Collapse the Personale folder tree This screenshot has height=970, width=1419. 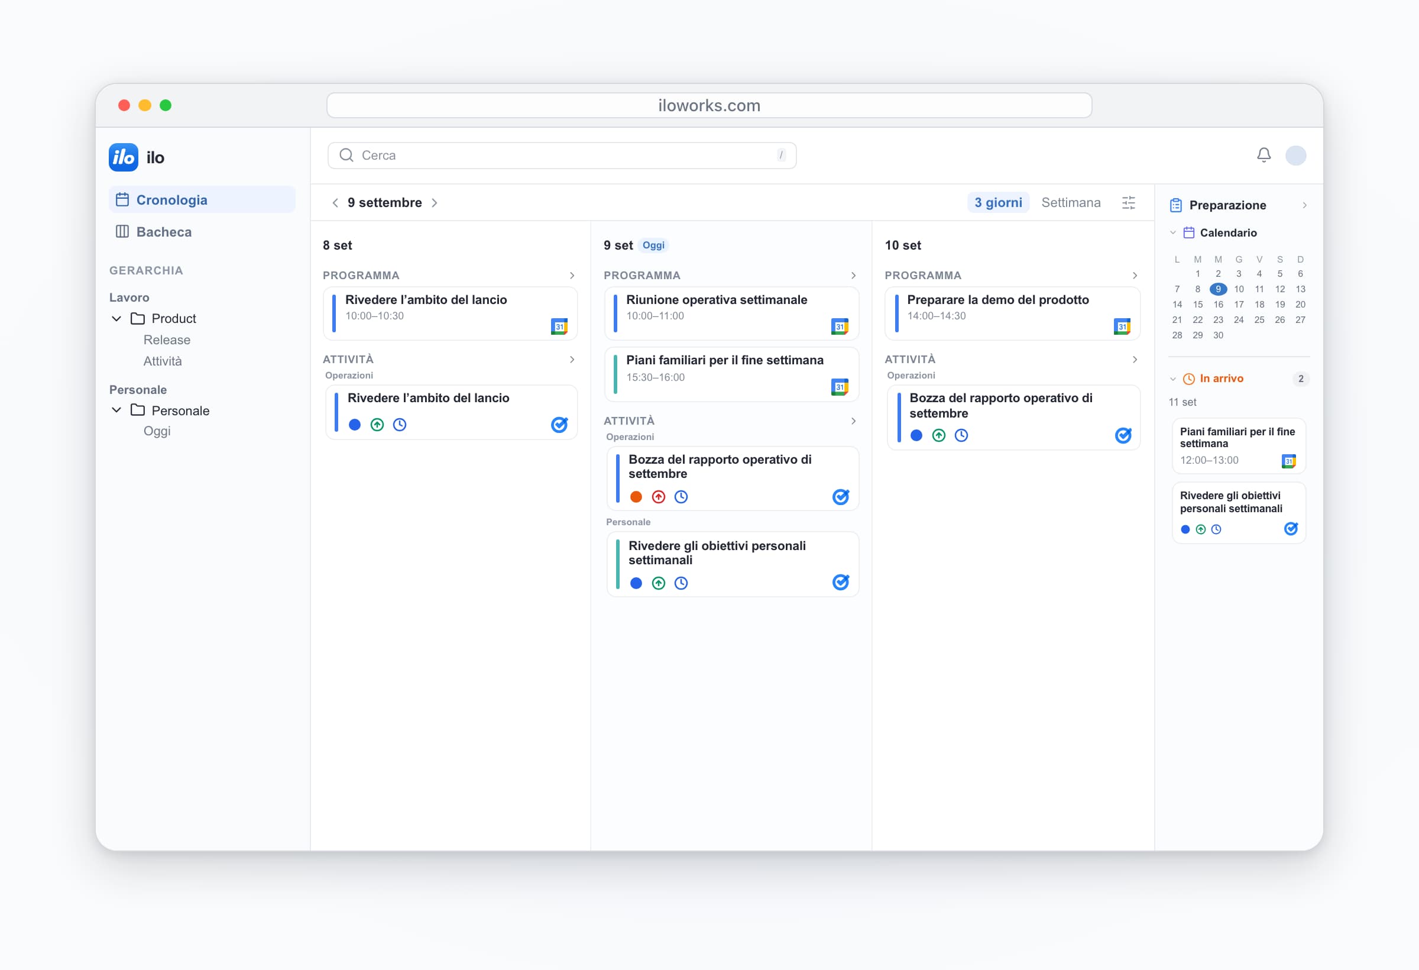point(116,410)
